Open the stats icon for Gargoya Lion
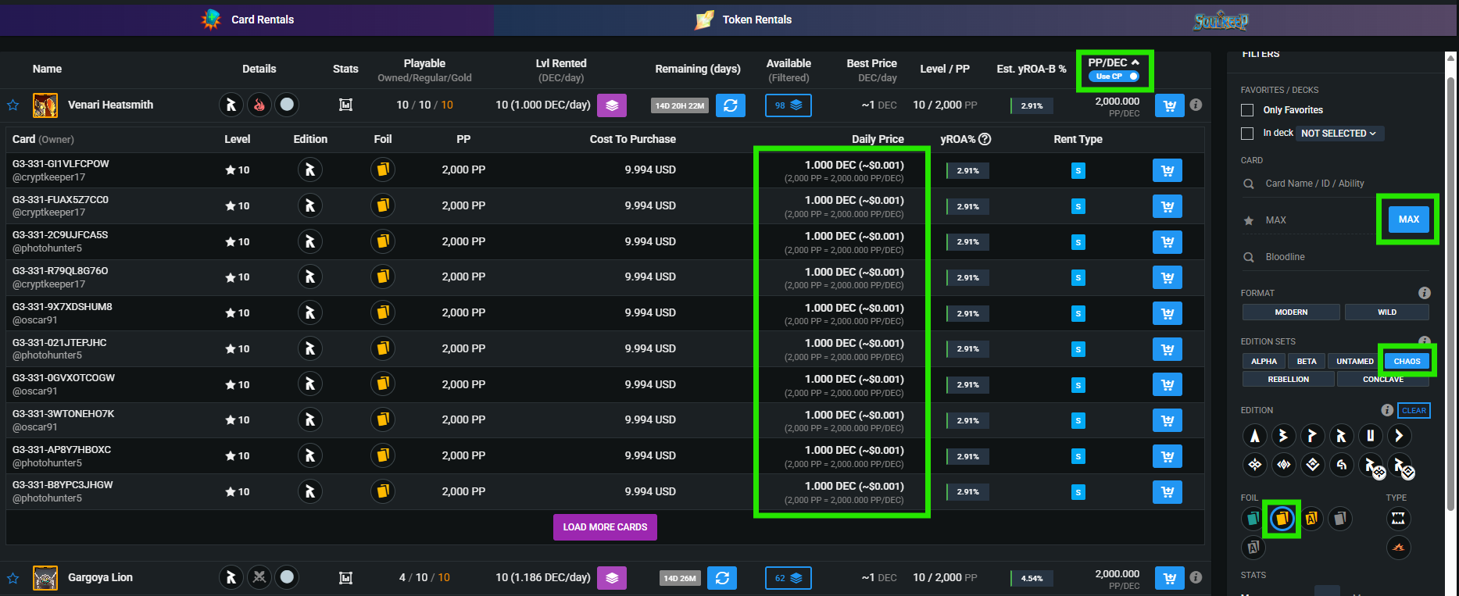This screenshot has width=1459, height=596. click(345, 578)
